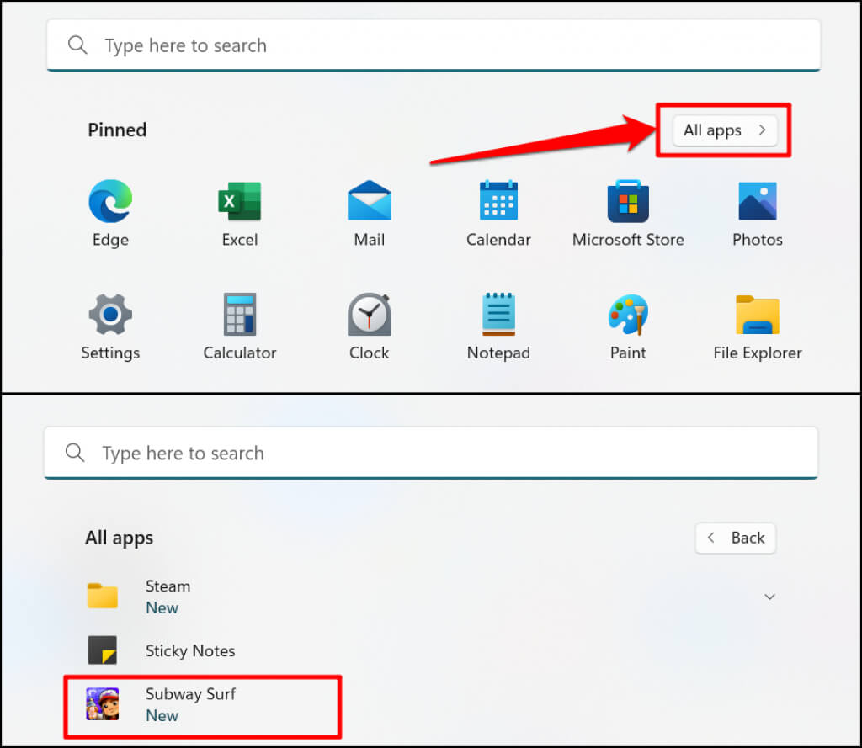Click the Back button in All apps
Image resolution: width=862 pixels, height=748 pixels.
(736, 538)
